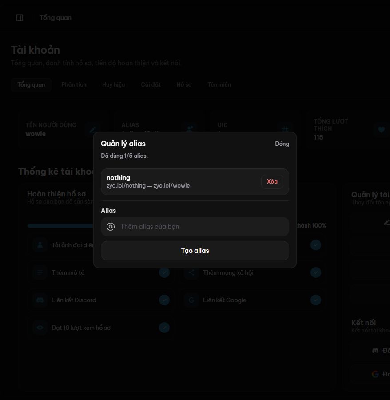Click the eye icon beside Đạt 10 lượt xem
Image resolution: width=390 pixels, height=400 pixels.
tap(40, 328)
